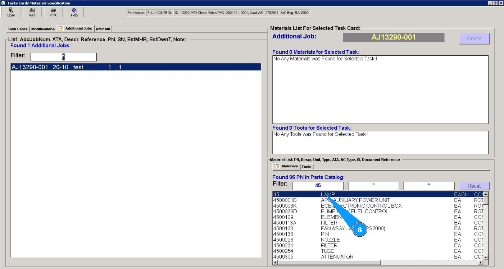
Task: Click the parts list horizontal scroll left arrow
Action: click(x=276, y=263)
